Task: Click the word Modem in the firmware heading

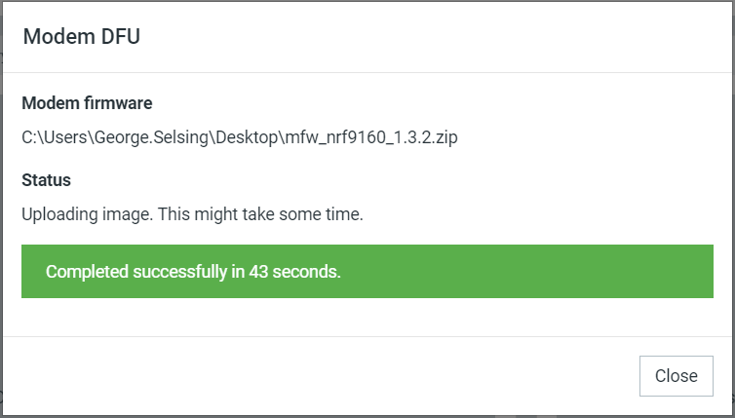Action: [49, 103]
